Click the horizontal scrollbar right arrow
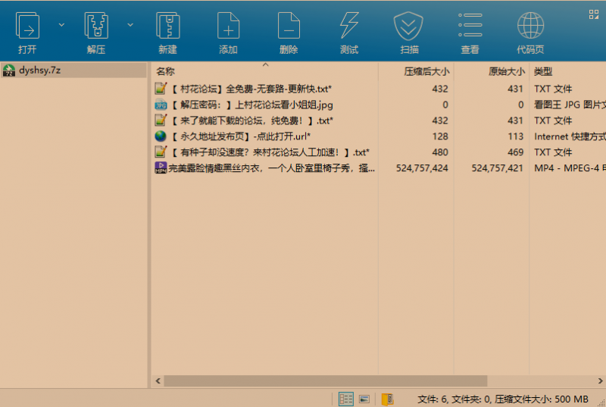Image resolution: width=606 pixels, height=407 pixels. (600, 380)
